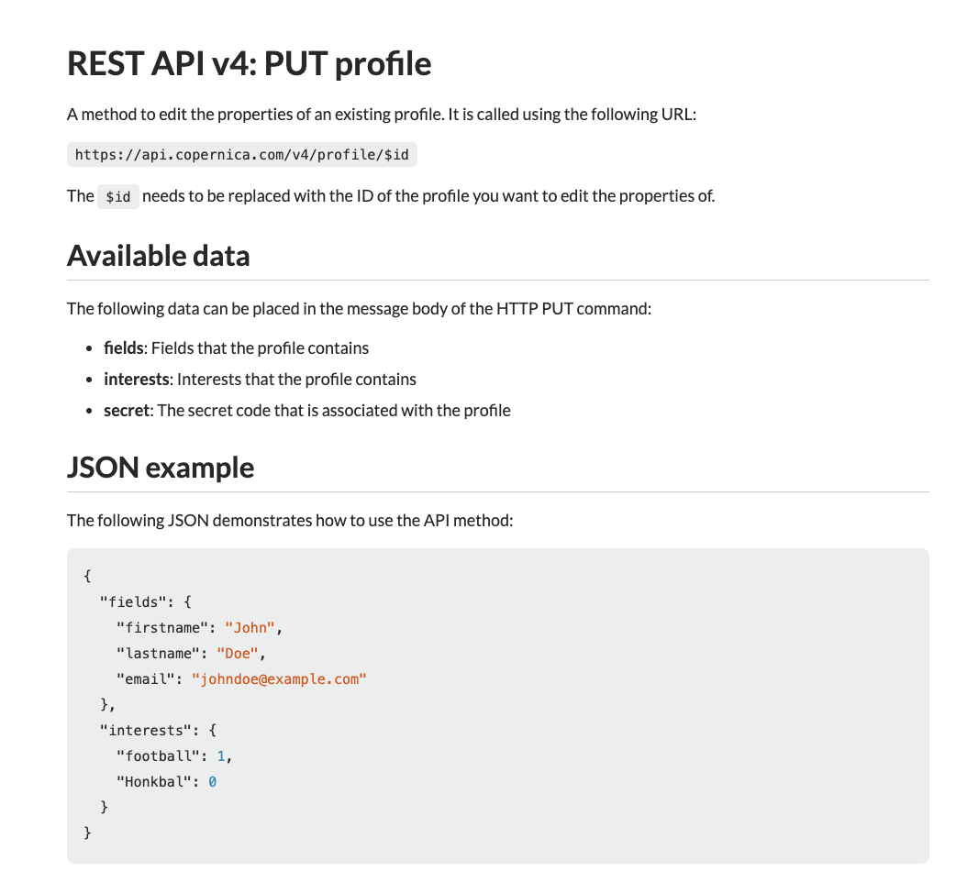956x882 pixels.
Task: Click the blue value 0 after Honkbal
Action: click(212, 782)
